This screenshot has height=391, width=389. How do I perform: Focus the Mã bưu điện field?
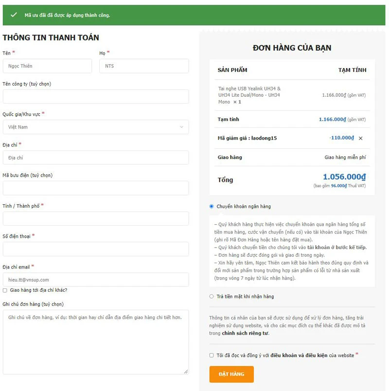pyautogui.click(x=96, y=188)
